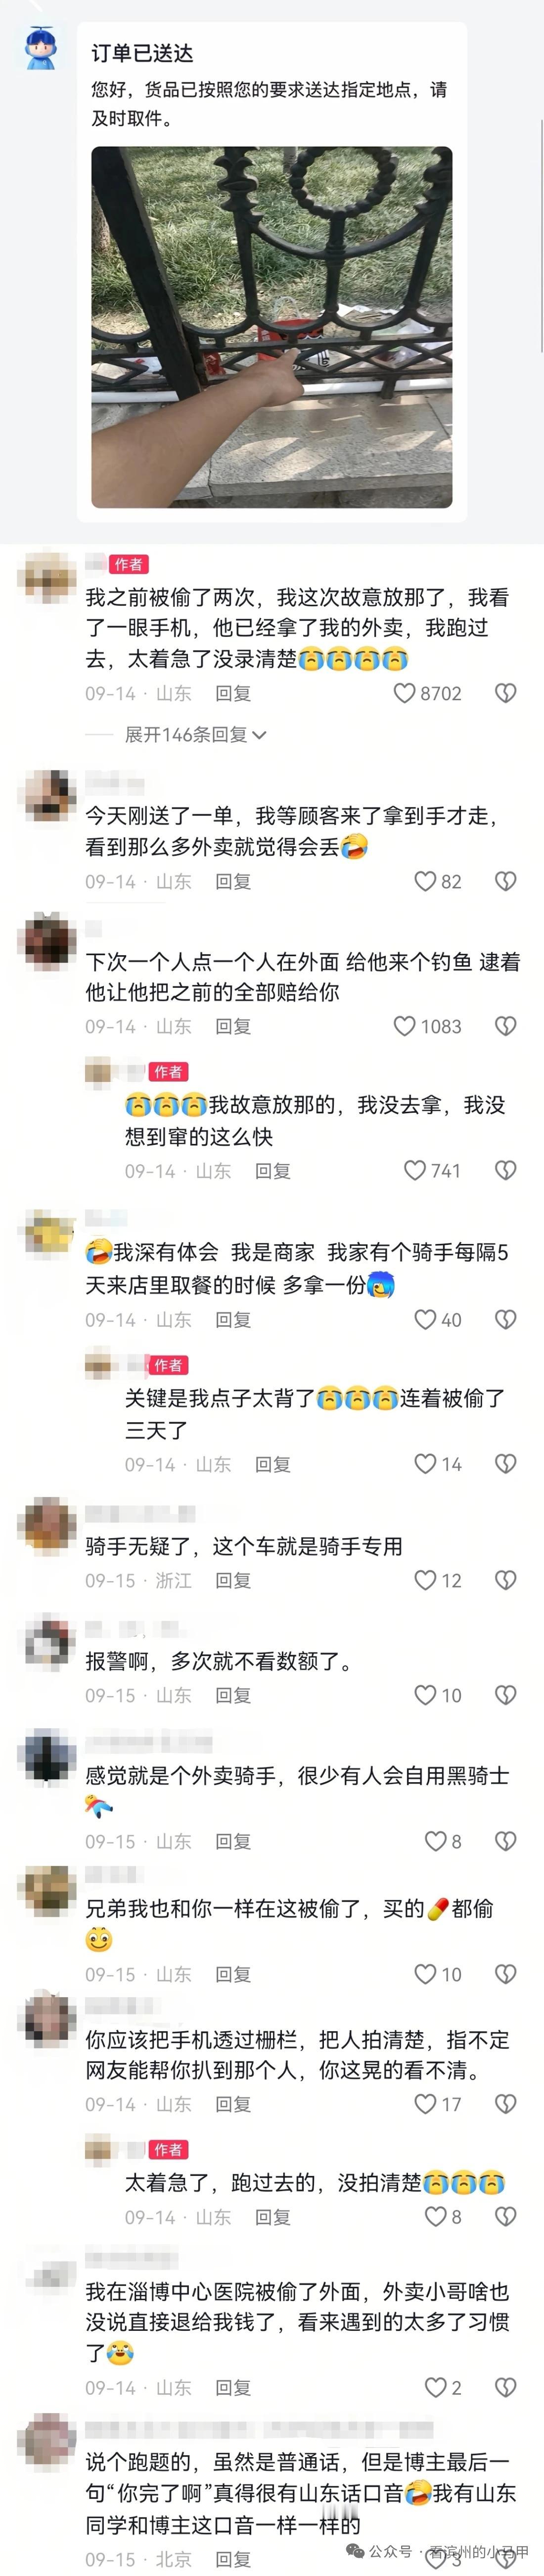Open the delivery photo of the fence
Image resolution: width=544 pixels, height=2576 pixels.
click(272, 327)
